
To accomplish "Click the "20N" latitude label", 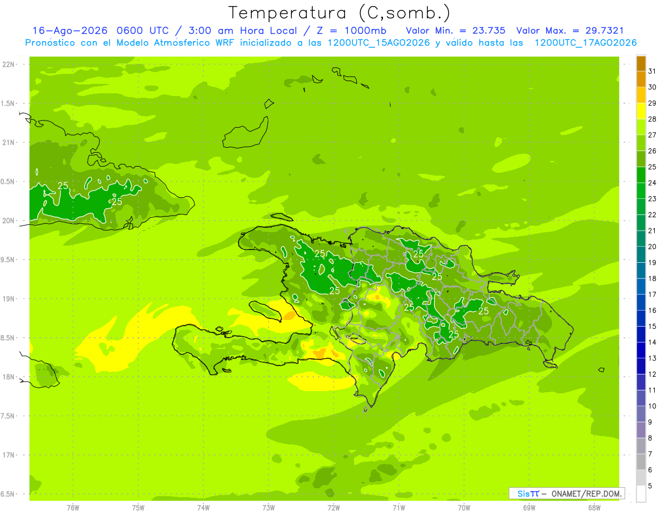I will [x=9, y=221].
